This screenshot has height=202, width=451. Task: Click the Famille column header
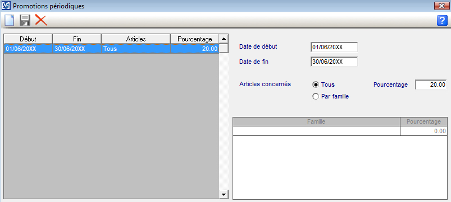pos(316,122)
